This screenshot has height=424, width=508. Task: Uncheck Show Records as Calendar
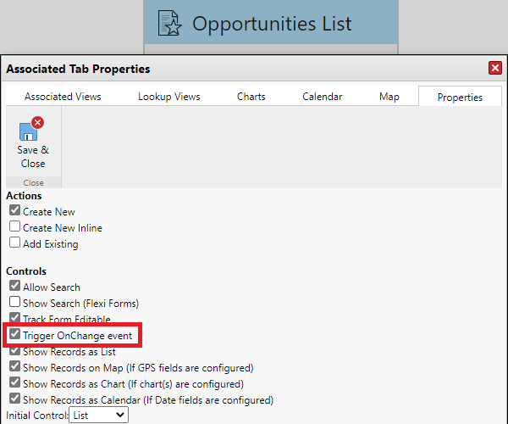click(14, 400)
